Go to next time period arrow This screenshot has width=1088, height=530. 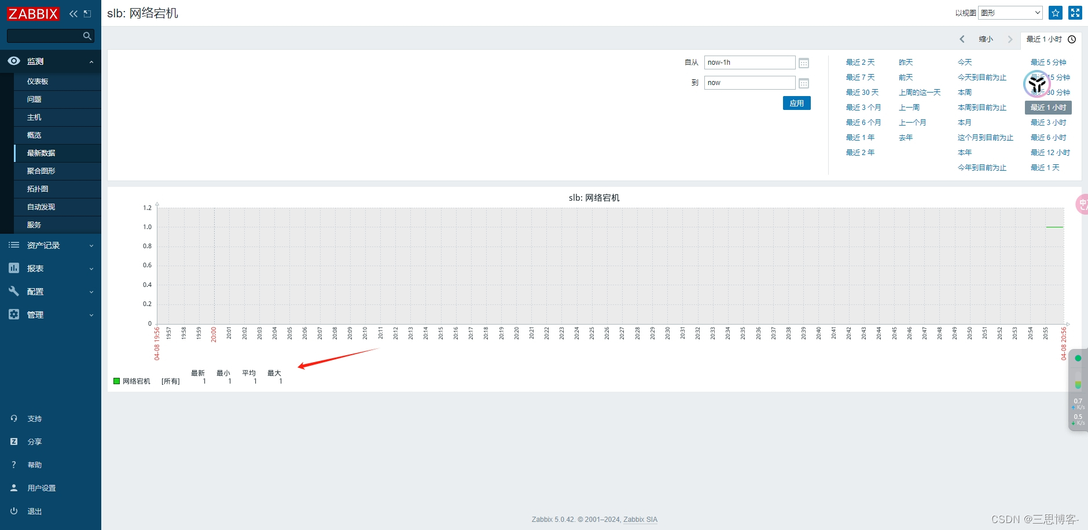point(1010,39)
